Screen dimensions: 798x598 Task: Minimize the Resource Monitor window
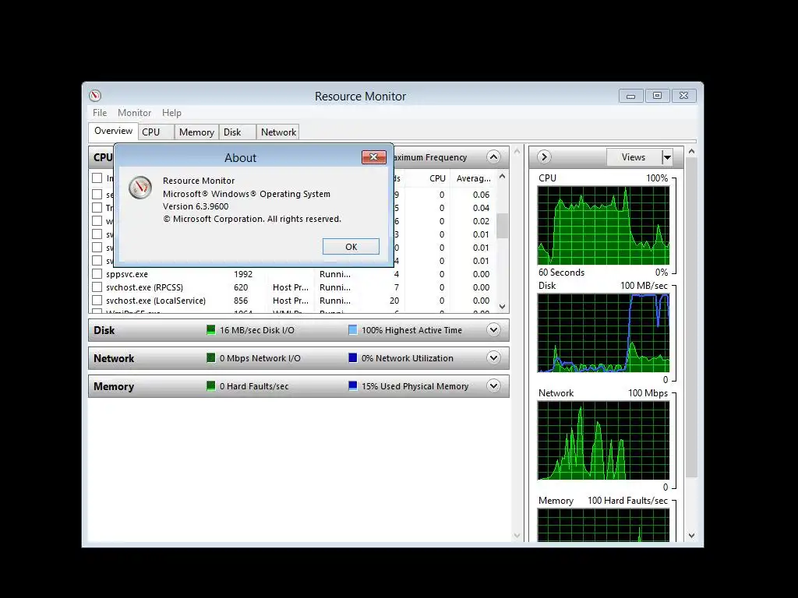point(630,96)
